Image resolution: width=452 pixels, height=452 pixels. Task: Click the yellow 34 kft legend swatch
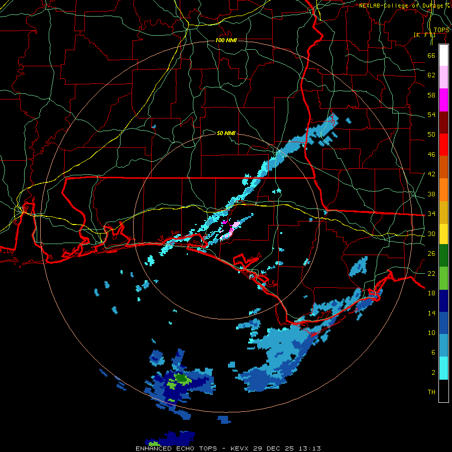(443, 234)
